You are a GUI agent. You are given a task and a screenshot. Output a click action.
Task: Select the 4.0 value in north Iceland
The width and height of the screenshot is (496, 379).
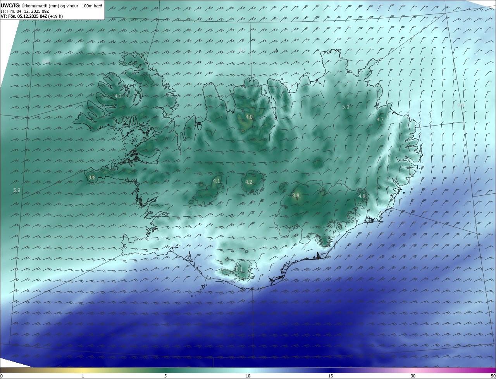(249, 117)
